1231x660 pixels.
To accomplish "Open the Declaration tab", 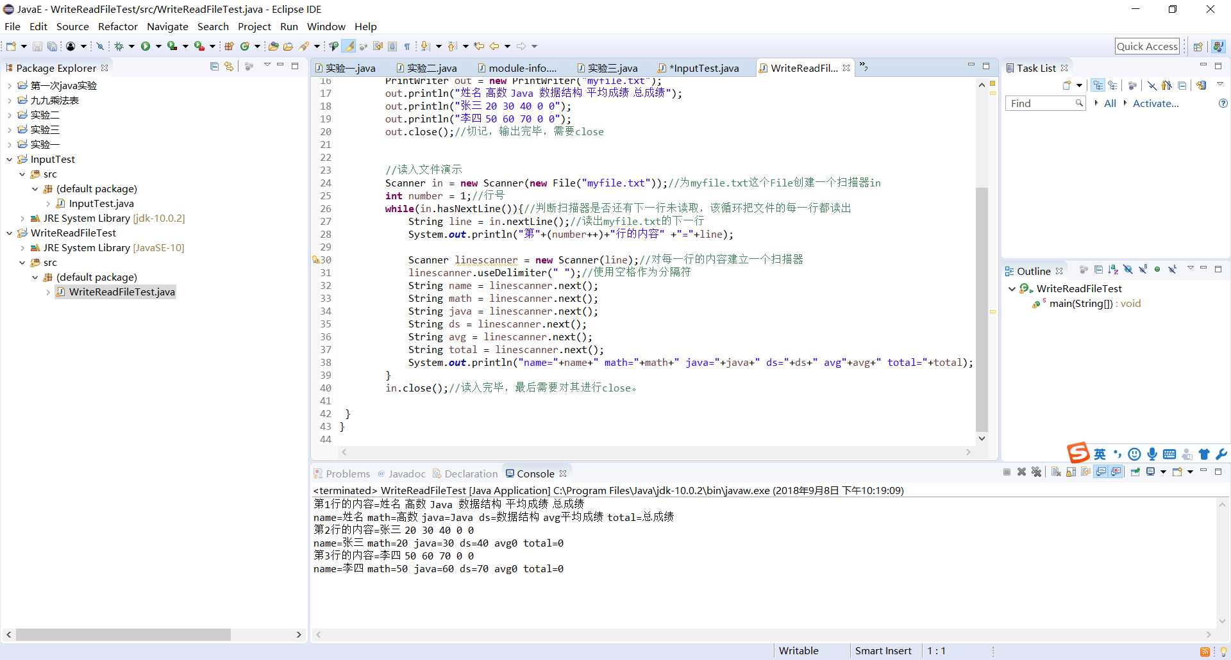I will click(465, 474).
